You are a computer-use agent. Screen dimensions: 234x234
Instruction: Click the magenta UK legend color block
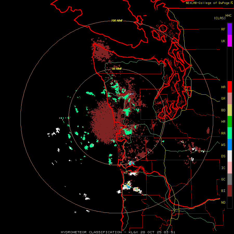click(230, 41)
